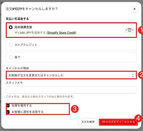Click the 支払いを返金する heading
Viewport: 143px width, 131px height.
[17, 19]
